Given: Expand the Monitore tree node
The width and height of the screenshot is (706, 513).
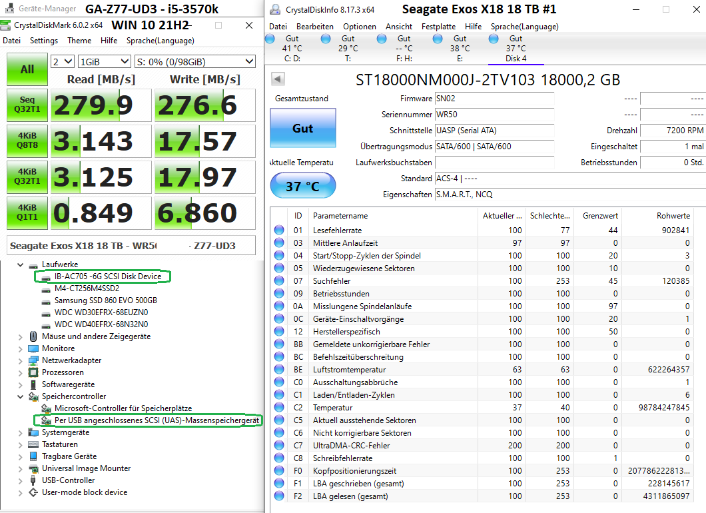Looking at the screenshot, I should tap(20, 348).
